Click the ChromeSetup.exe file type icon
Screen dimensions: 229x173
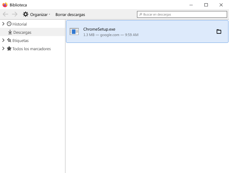[74, 31]
